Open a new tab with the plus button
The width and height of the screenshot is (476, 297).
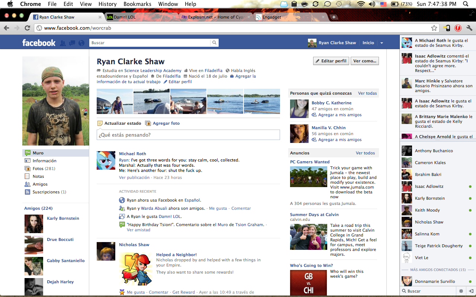point(334,17)
